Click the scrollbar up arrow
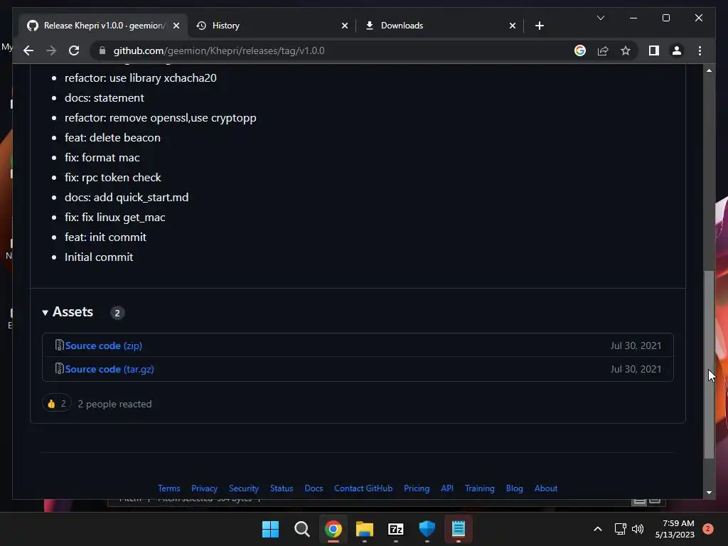The height and width of the screenshot is (546, 728). click(709, 70)
